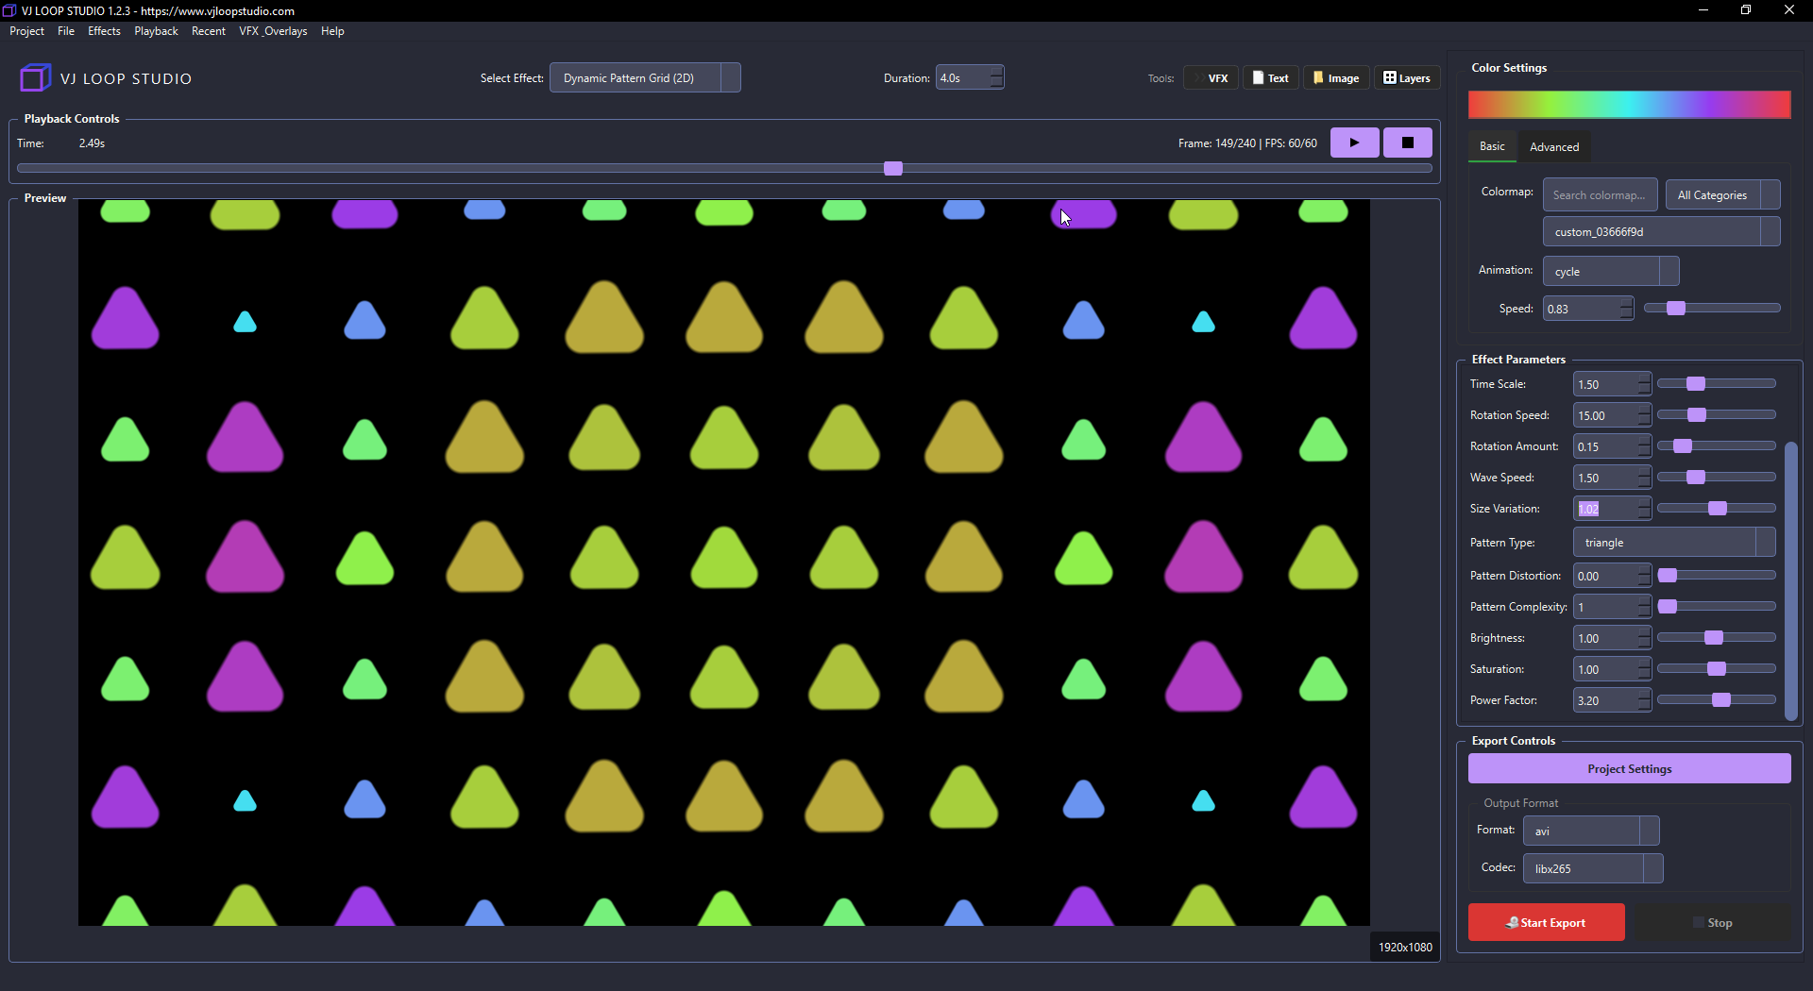Image resolution: width=1813 pixels, height=991 pixels.
Task: Open the Codec libx265 dropdown
Action: tap(1593, 868)
